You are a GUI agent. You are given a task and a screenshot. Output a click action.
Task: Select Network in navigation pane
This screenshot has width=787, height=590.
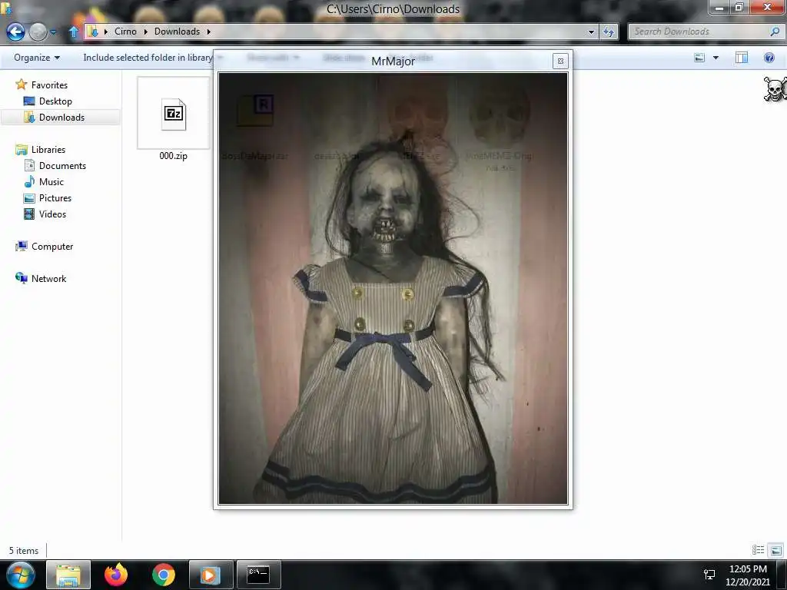point(48,278)
